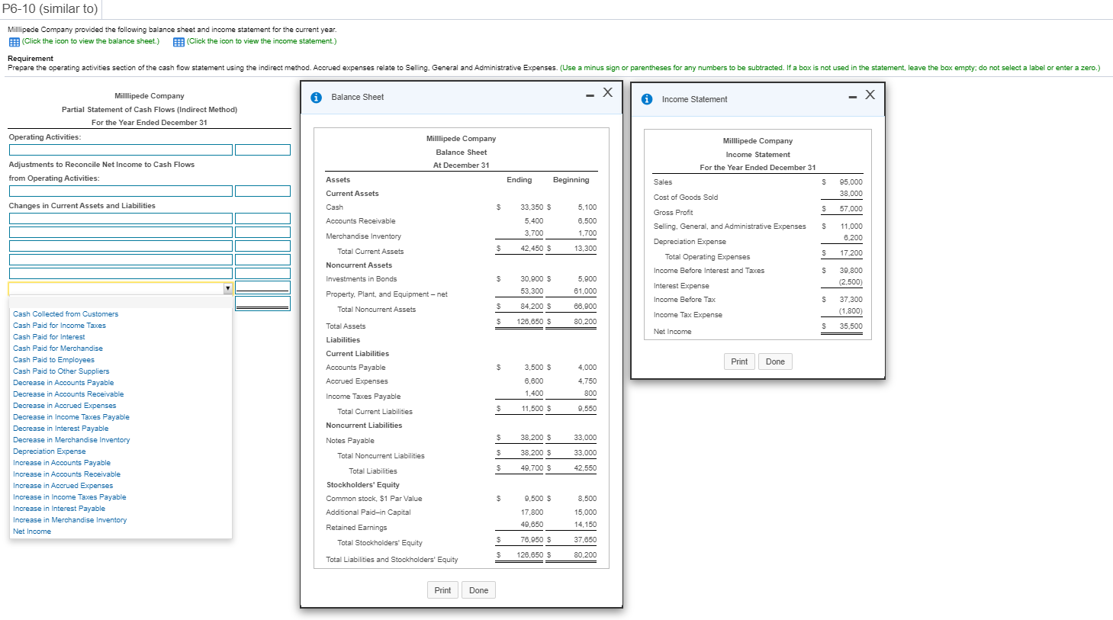The height and width of the screenshot is (620, 1113).
Task: Close the Balance Sheet popup
Action: [607, 92]
